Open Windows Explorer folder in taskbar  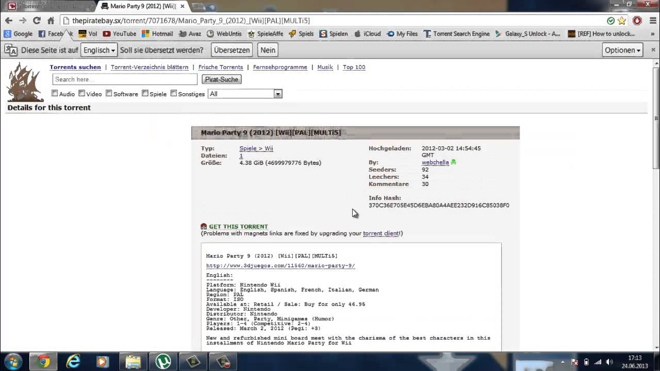pos(133,362)
